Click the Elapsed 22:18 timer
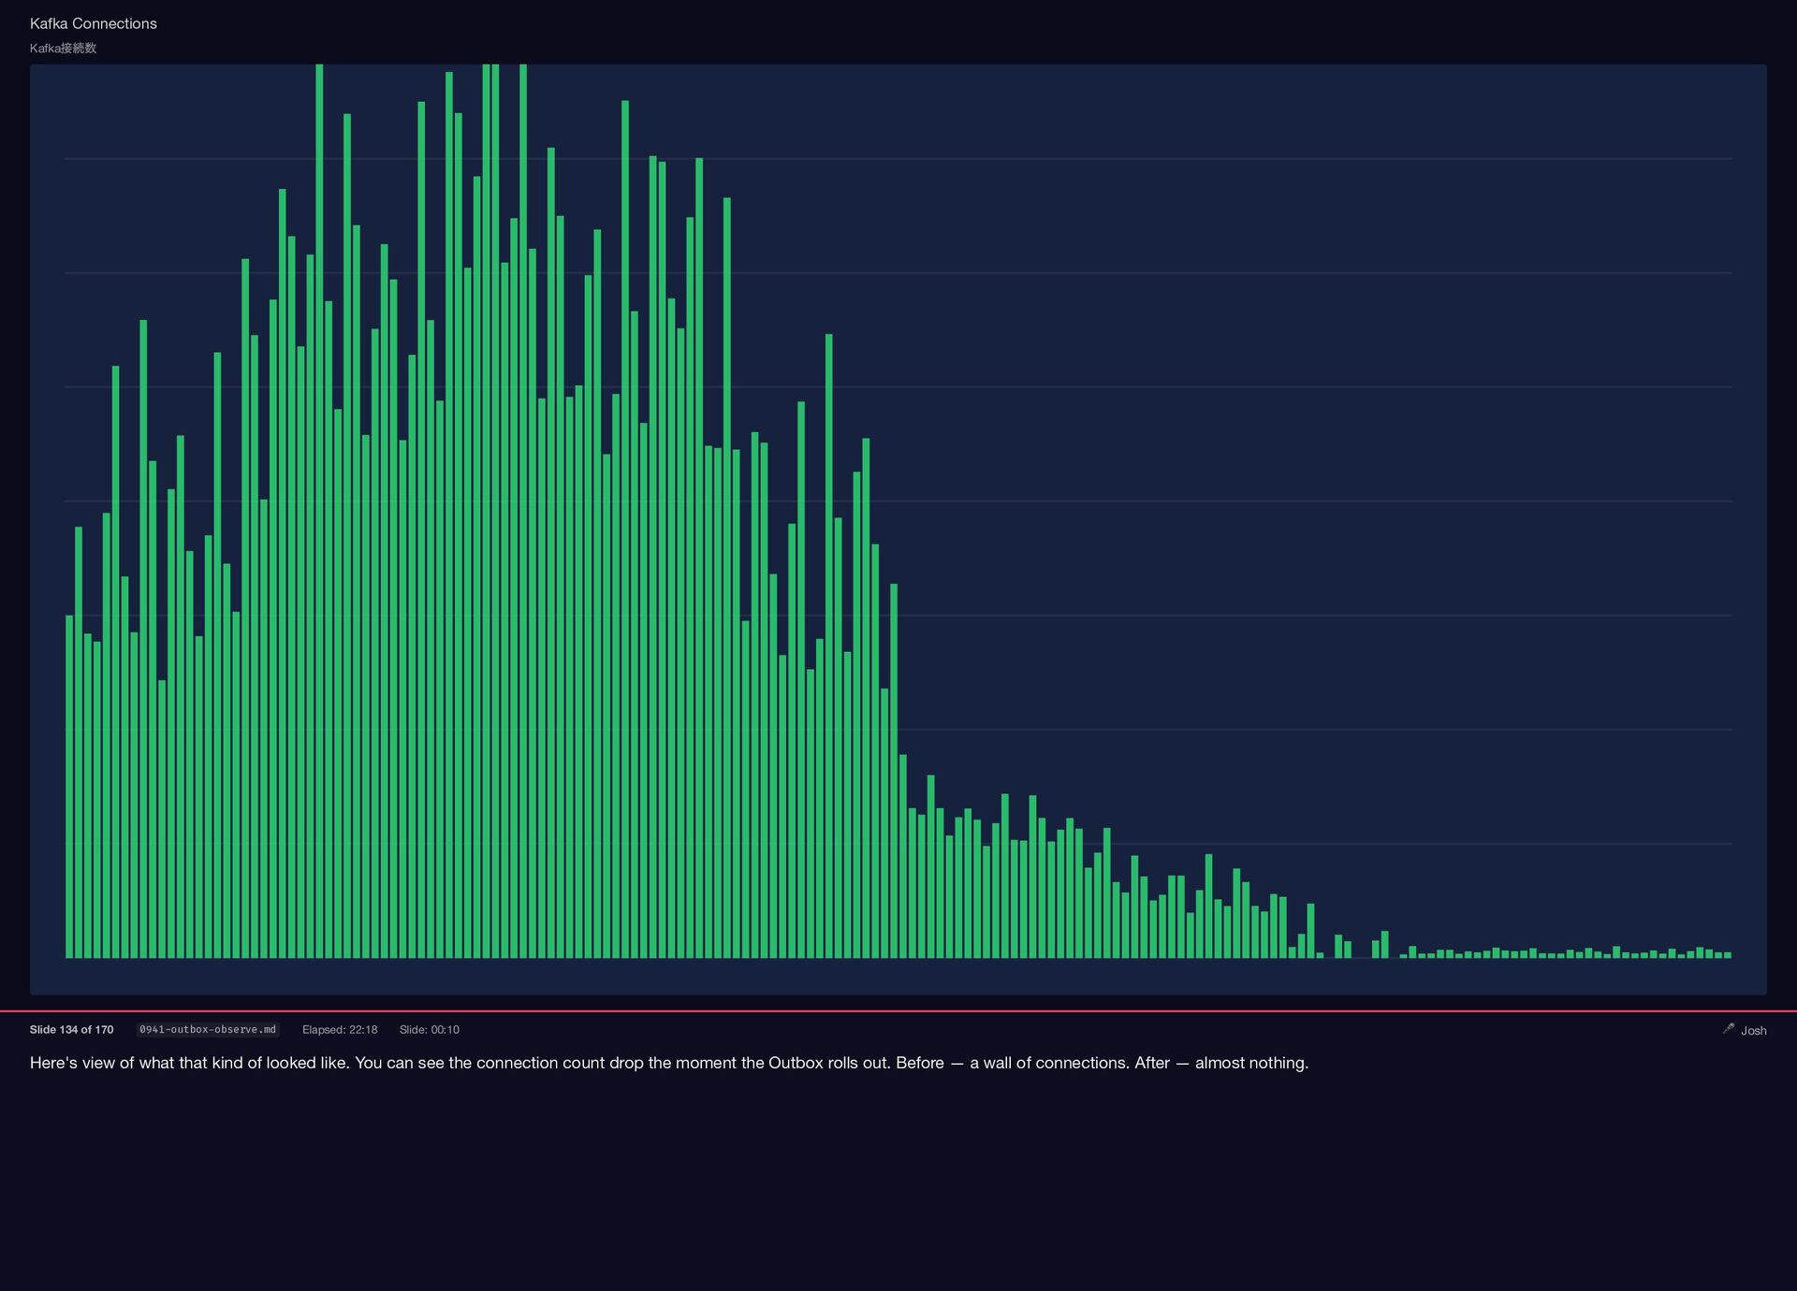The height and width of the screenshot is (1291, 1797). (340, 1029)
